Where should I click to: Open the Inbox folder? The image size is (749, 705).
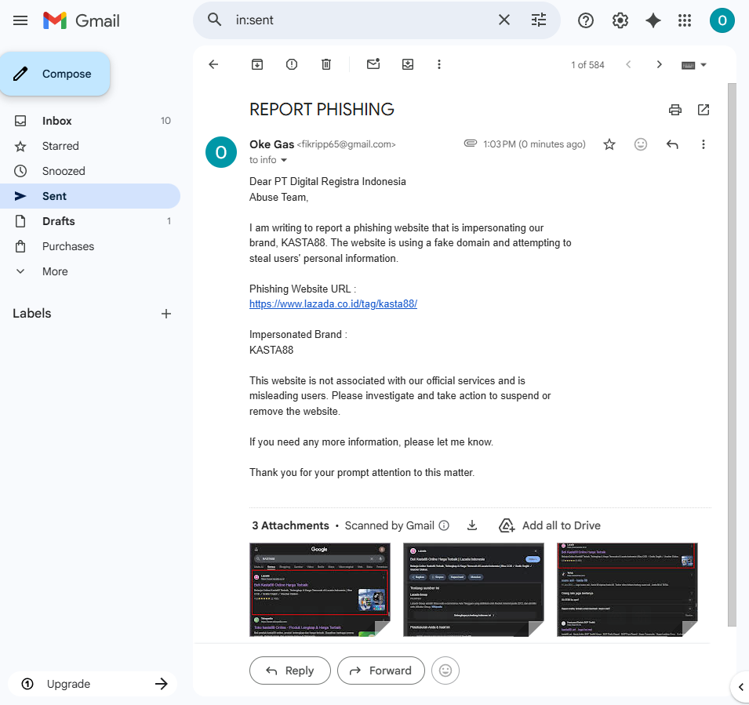(x=90, y=121)
